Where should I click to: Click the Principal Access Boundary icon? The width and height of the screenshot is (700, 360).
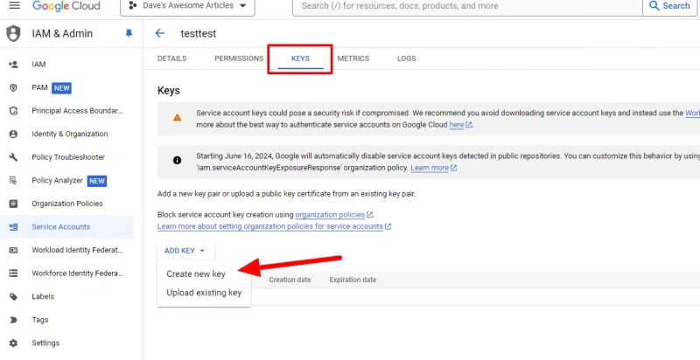[x=13, y=111]
